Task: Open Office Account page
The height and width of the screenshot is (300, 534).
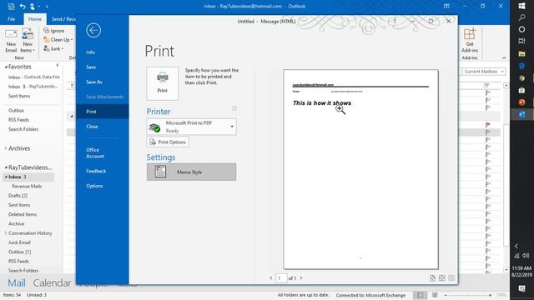Action: tap(95, 153)
